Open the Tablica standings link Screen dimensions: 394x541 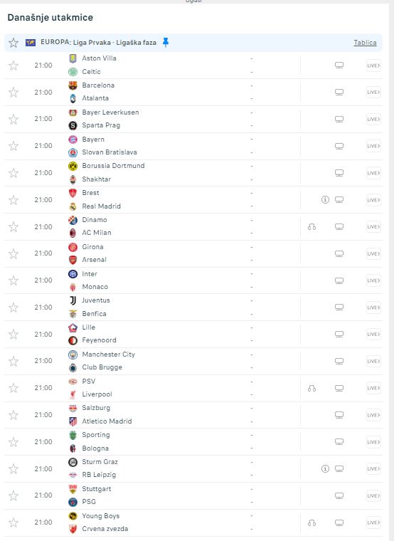tap(365, 43)
